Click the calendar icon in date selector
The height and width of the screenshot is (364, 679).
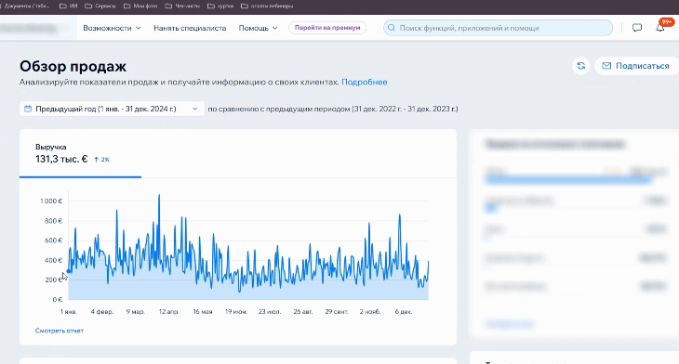(28, 109)
